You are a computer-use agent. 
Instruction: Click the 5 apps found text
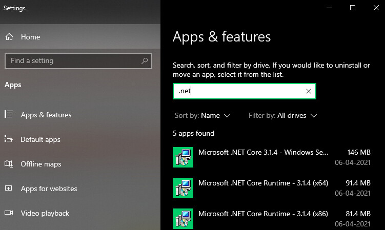193,133
